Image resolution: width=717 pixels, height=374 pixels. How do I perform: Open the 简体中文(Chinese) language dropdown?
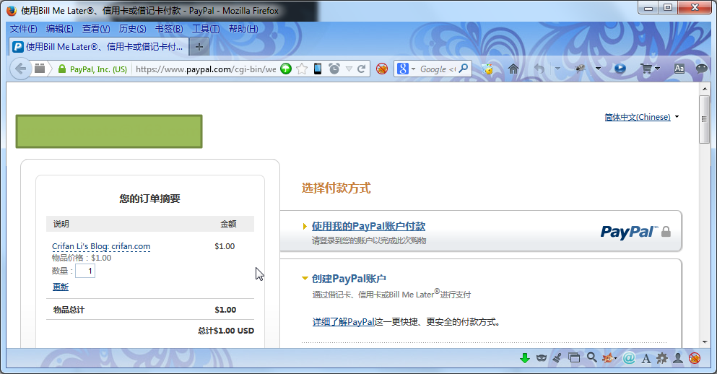[677, 117]
